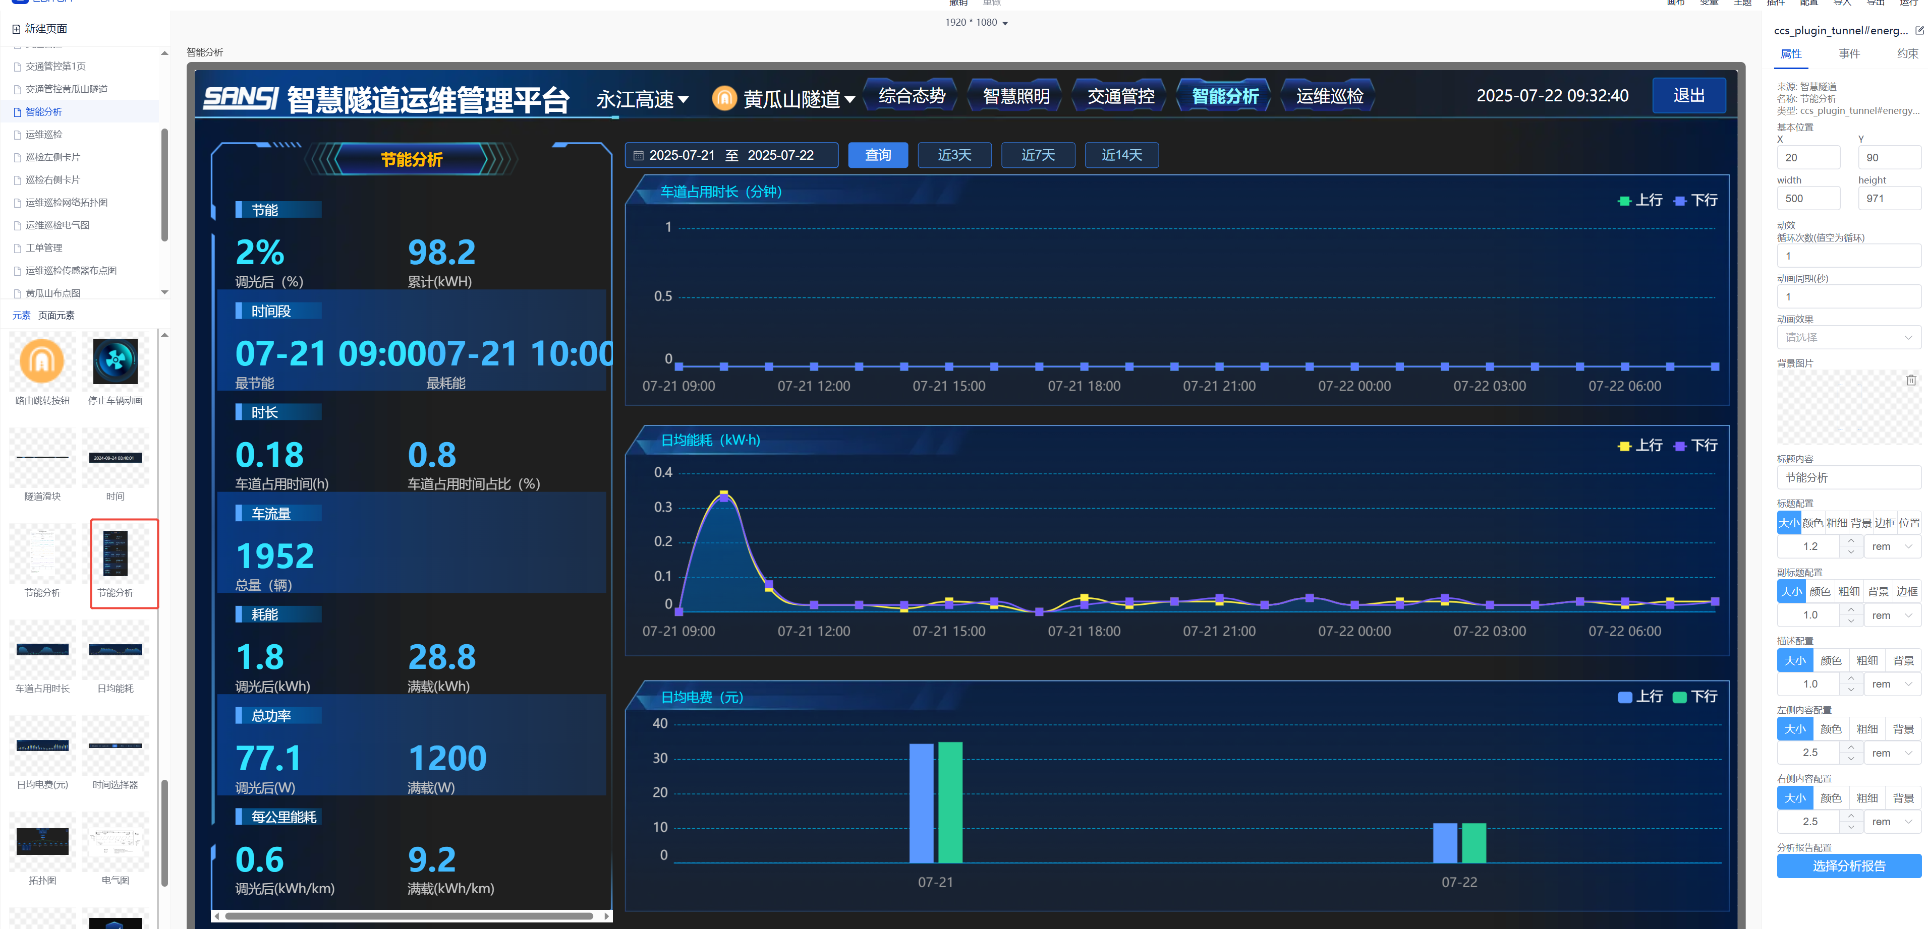Toggle 下行 legend in 车道占用时长 chart
The height and width of the screenshot is (929, 1928).
pos(1696,201)
